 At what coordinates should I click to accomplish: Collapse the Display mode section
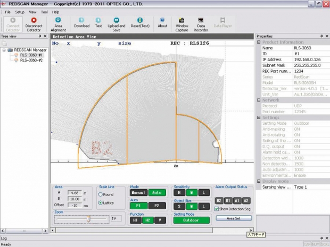point(259,181)
